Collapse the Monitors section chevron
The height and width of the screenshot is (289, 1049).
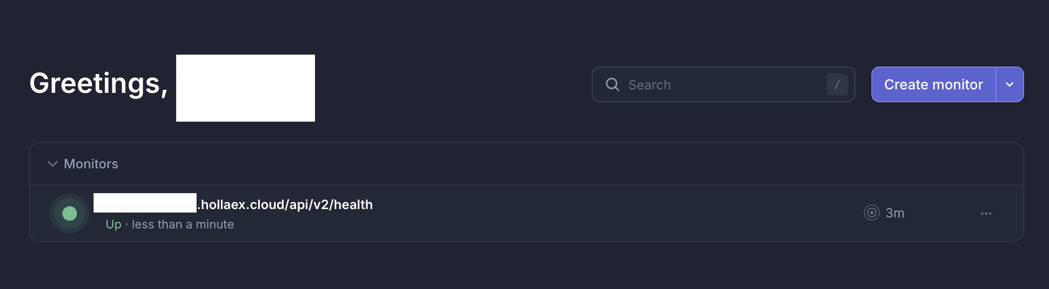52,164
